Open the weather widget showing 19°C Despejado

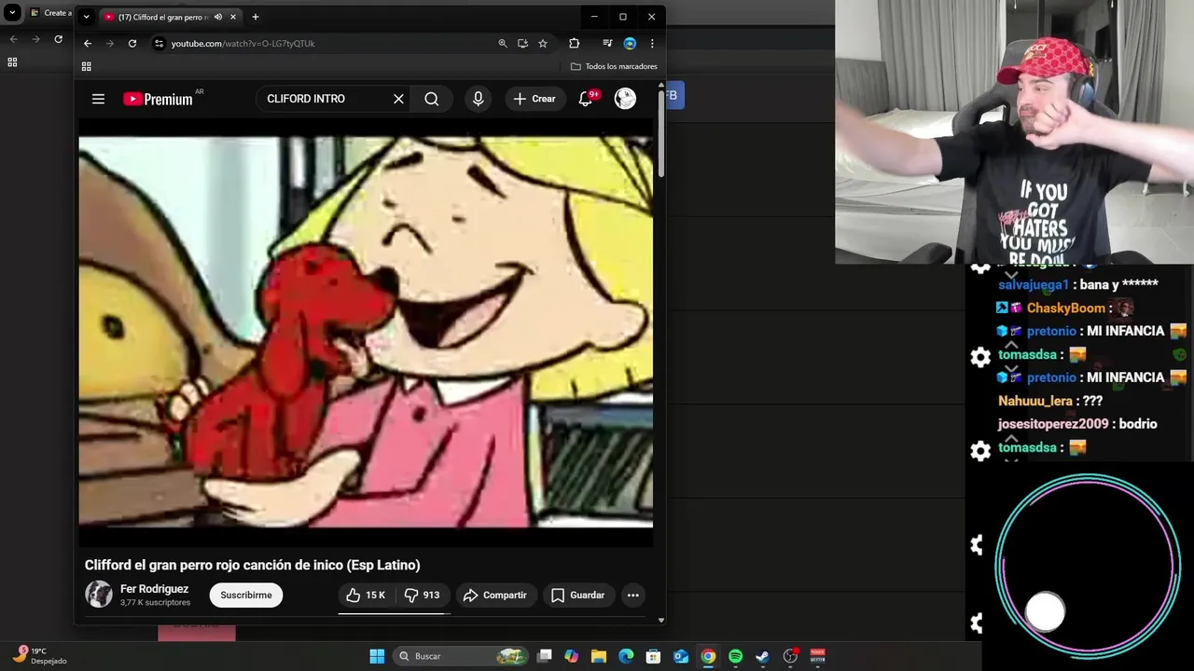[37, 656]
